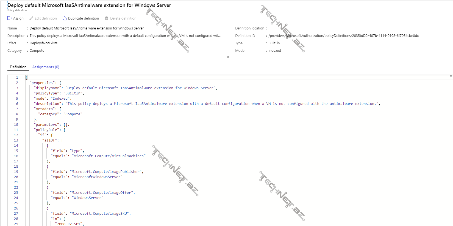Click line number 11 in the editor gutter
Screen dimensions: 453x226
point(16,130)
